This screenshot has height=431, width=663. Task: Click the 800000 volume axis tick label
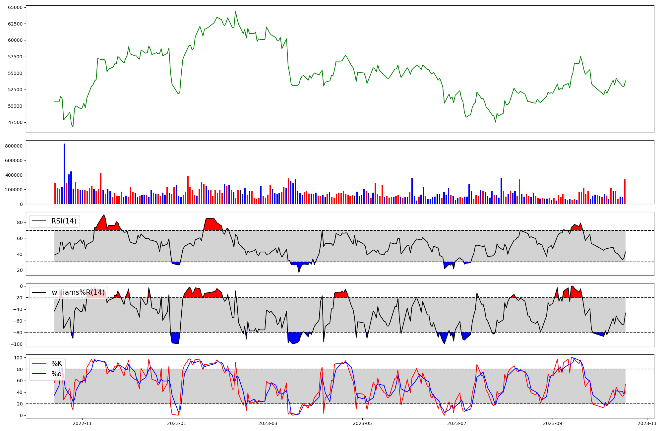(14, 146)
